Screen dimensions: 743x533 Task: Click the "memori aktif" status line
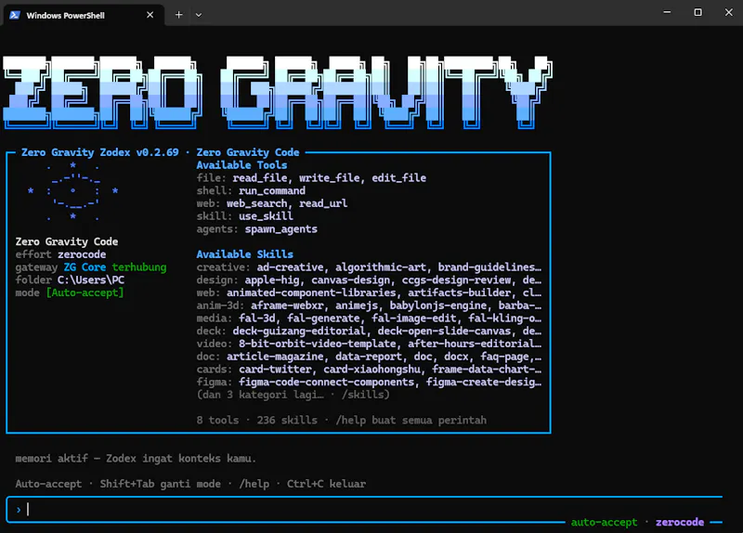pos(136,459)
